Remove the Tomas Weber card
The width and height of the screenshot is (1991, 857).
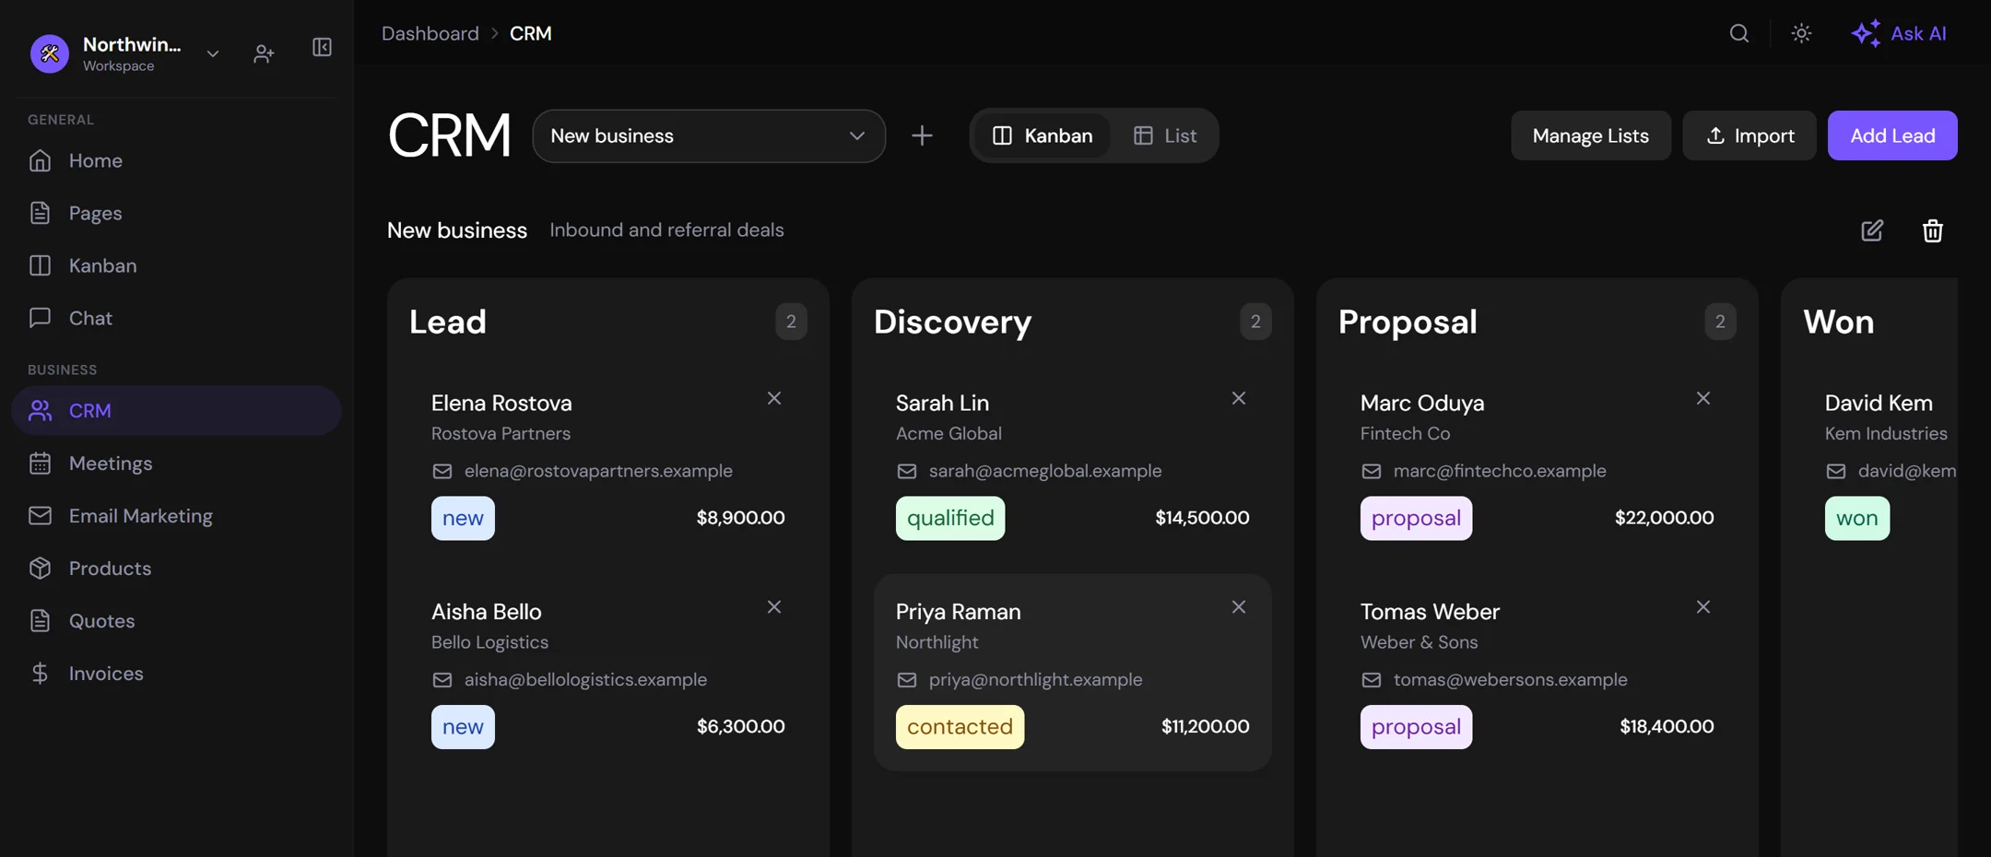1703,607
